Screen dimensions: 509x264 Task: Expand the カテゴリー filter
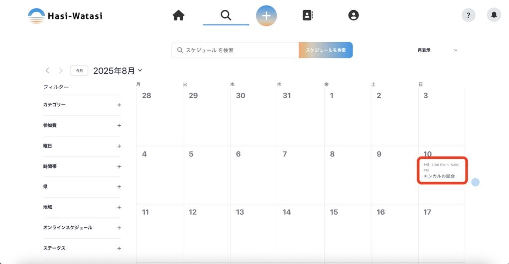coord(119,105)
